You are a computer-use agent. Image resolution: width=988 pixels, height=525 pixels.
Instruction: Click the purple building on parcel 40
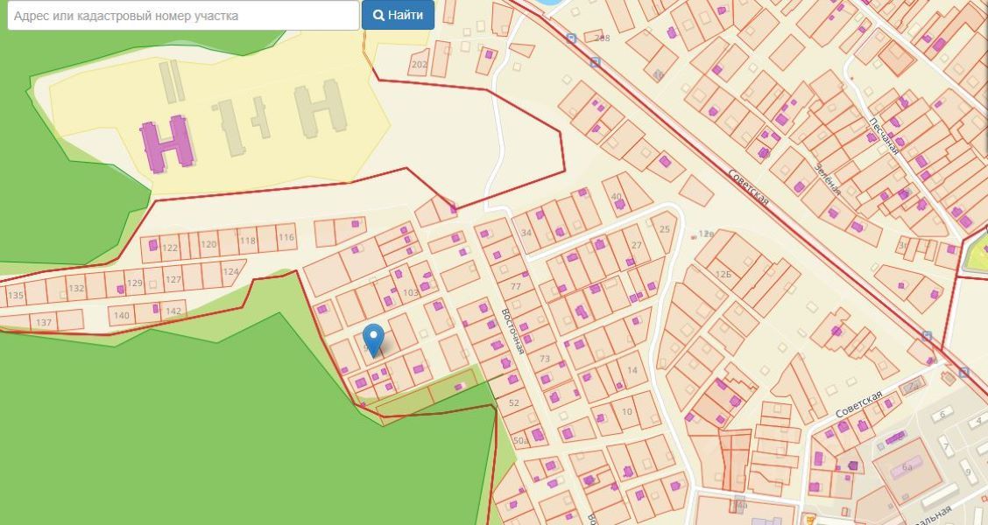(x=620, y=206)
